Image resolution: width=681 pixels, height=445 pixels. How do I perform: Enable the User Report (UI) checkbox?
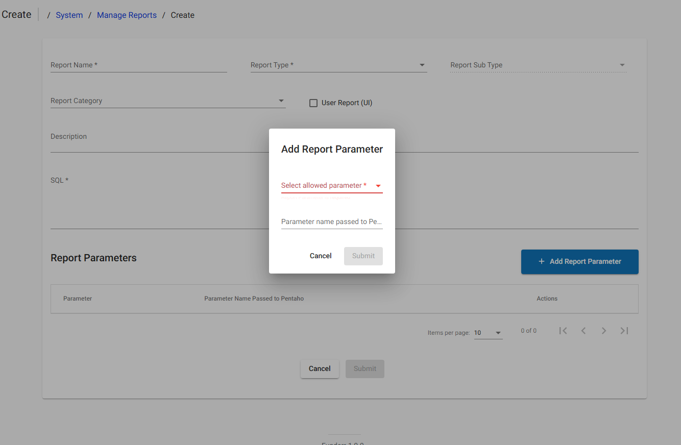[x=313, y=103]
